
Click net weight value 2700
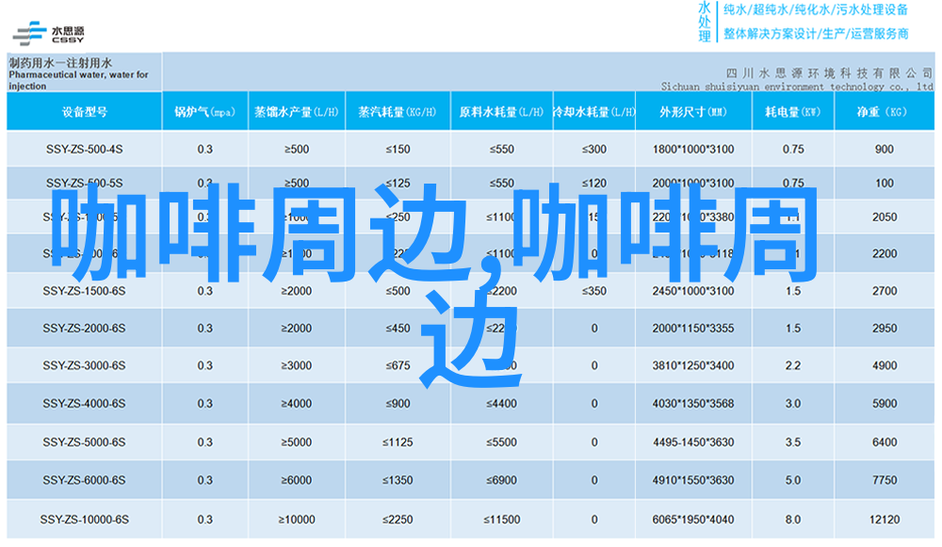(x=885, y=291)
